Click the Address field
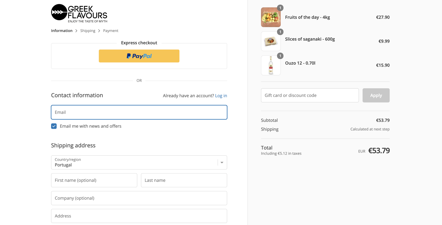Image resolution: width=442 pixels, height=225 pixels. 139,216
